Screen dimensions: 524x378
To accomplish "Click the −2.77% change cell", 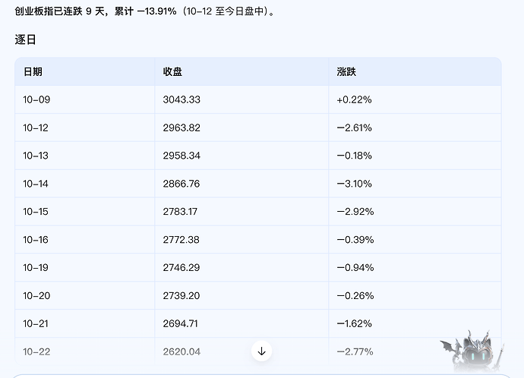I will tap(355, 351).
